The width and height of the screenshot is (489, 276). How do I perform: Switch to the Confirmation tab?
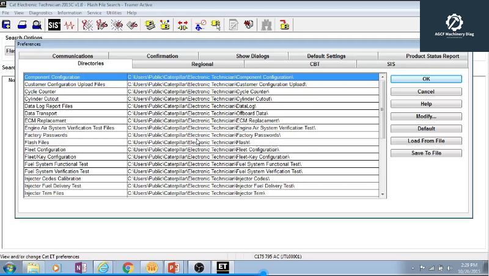162,56
